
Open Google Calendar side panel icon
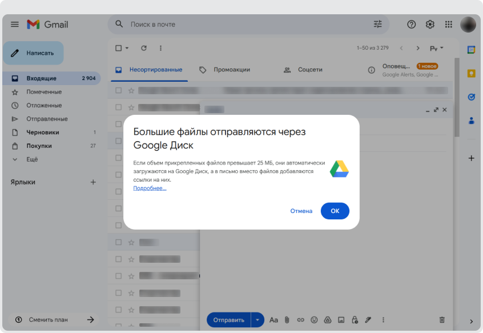[x=471, y=50]
